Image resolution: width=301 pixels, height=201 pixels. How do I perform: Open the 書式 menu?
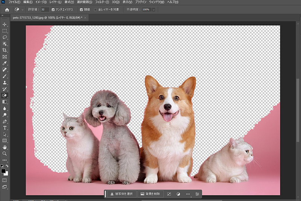69,2
